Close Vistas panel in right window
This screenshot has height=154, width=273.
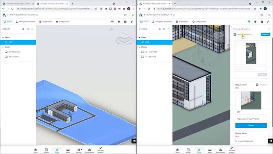click(x=169, y=29)
